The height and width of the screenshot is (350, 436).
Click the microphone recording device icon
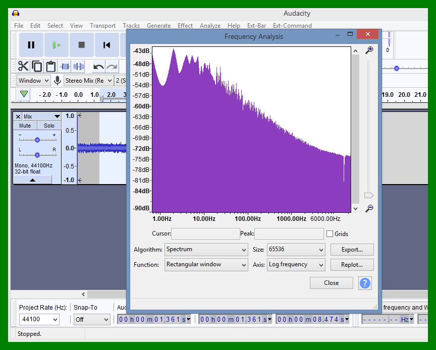click(x=58, y=81)
